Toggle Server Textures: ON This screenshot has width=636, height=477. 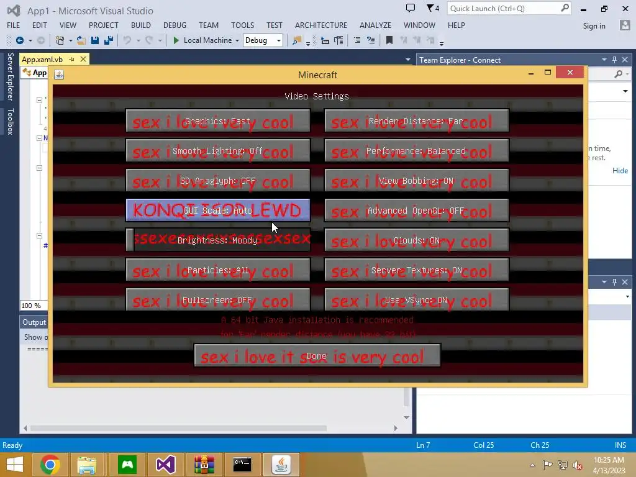tap(416, 270)
